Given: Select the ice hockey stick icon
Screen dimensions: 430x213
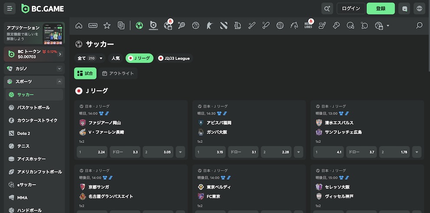Looking at the screenshot, I should coord(322,26).
